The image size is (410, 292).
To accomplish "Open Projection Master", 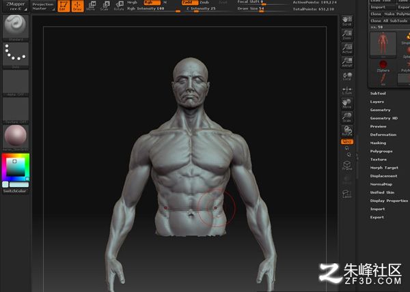I will [x=43, y=6].
